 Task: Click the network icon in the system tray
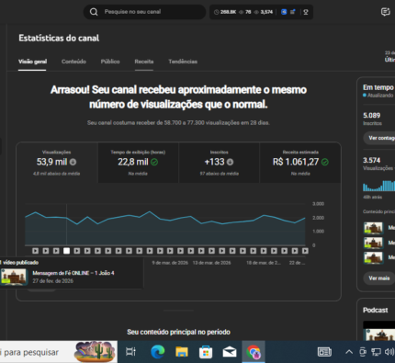(376, 352)
